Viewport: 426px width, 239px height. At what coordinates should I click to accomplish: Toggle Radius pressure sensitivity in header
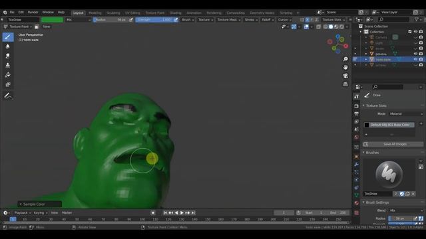[x=131, y=20]
